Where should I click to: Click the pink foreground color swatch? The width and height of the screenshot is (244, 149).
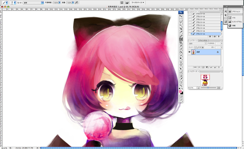pos(180,92)
